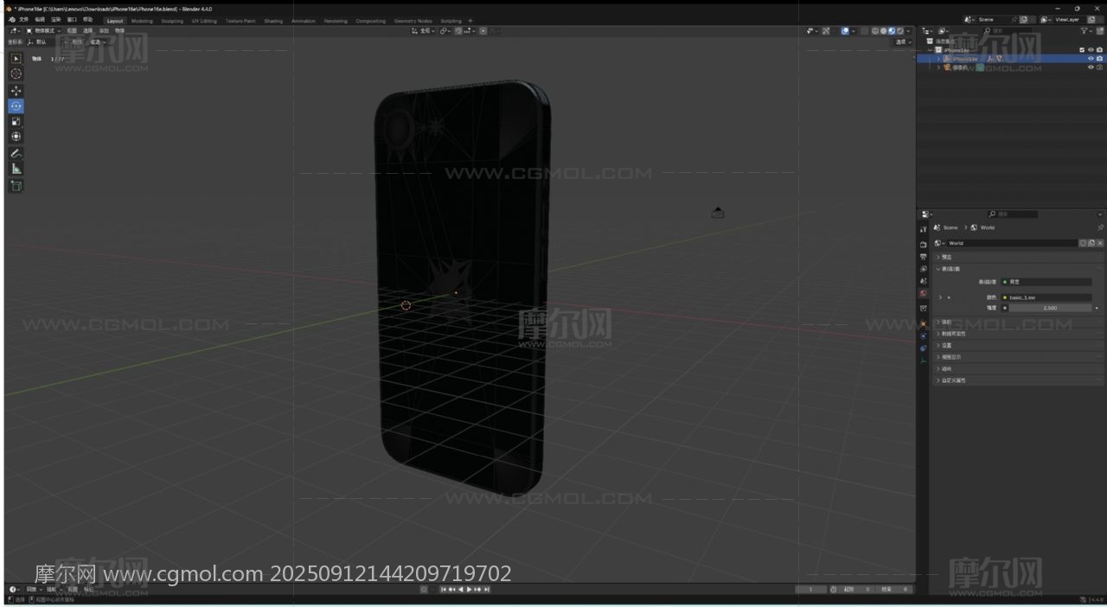Open View Layer properties tab
This screenshot has height=607, width=1107.
pos(924,269)
